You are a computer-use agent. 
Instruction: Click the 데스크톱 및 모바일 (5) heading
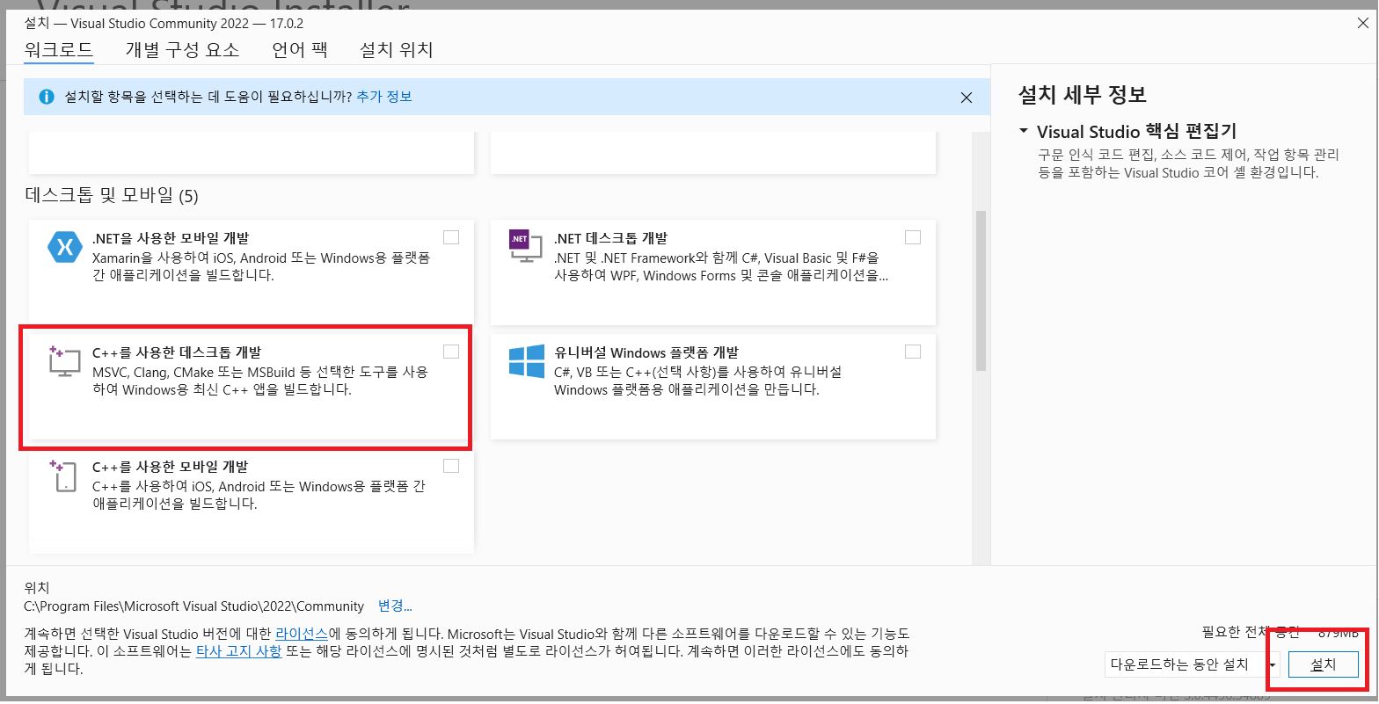pos(112,195)
